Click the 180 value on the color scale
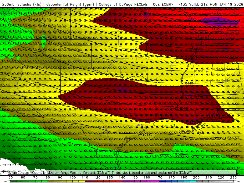The image size is (244, 183). (171, 178)
